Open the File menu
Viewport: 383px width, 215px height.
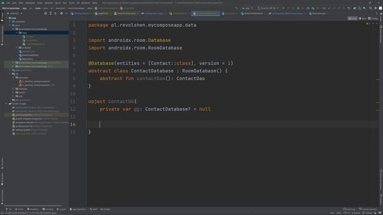(x=8, y=3)
